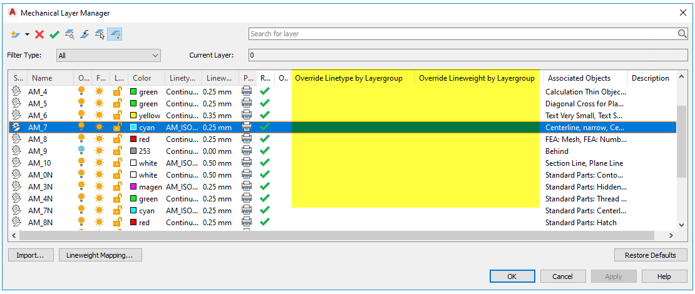This screenshot has width=695, height=294.
Task: Click the AM_ISO linetype of AM_7
Action: click(181, 128)
